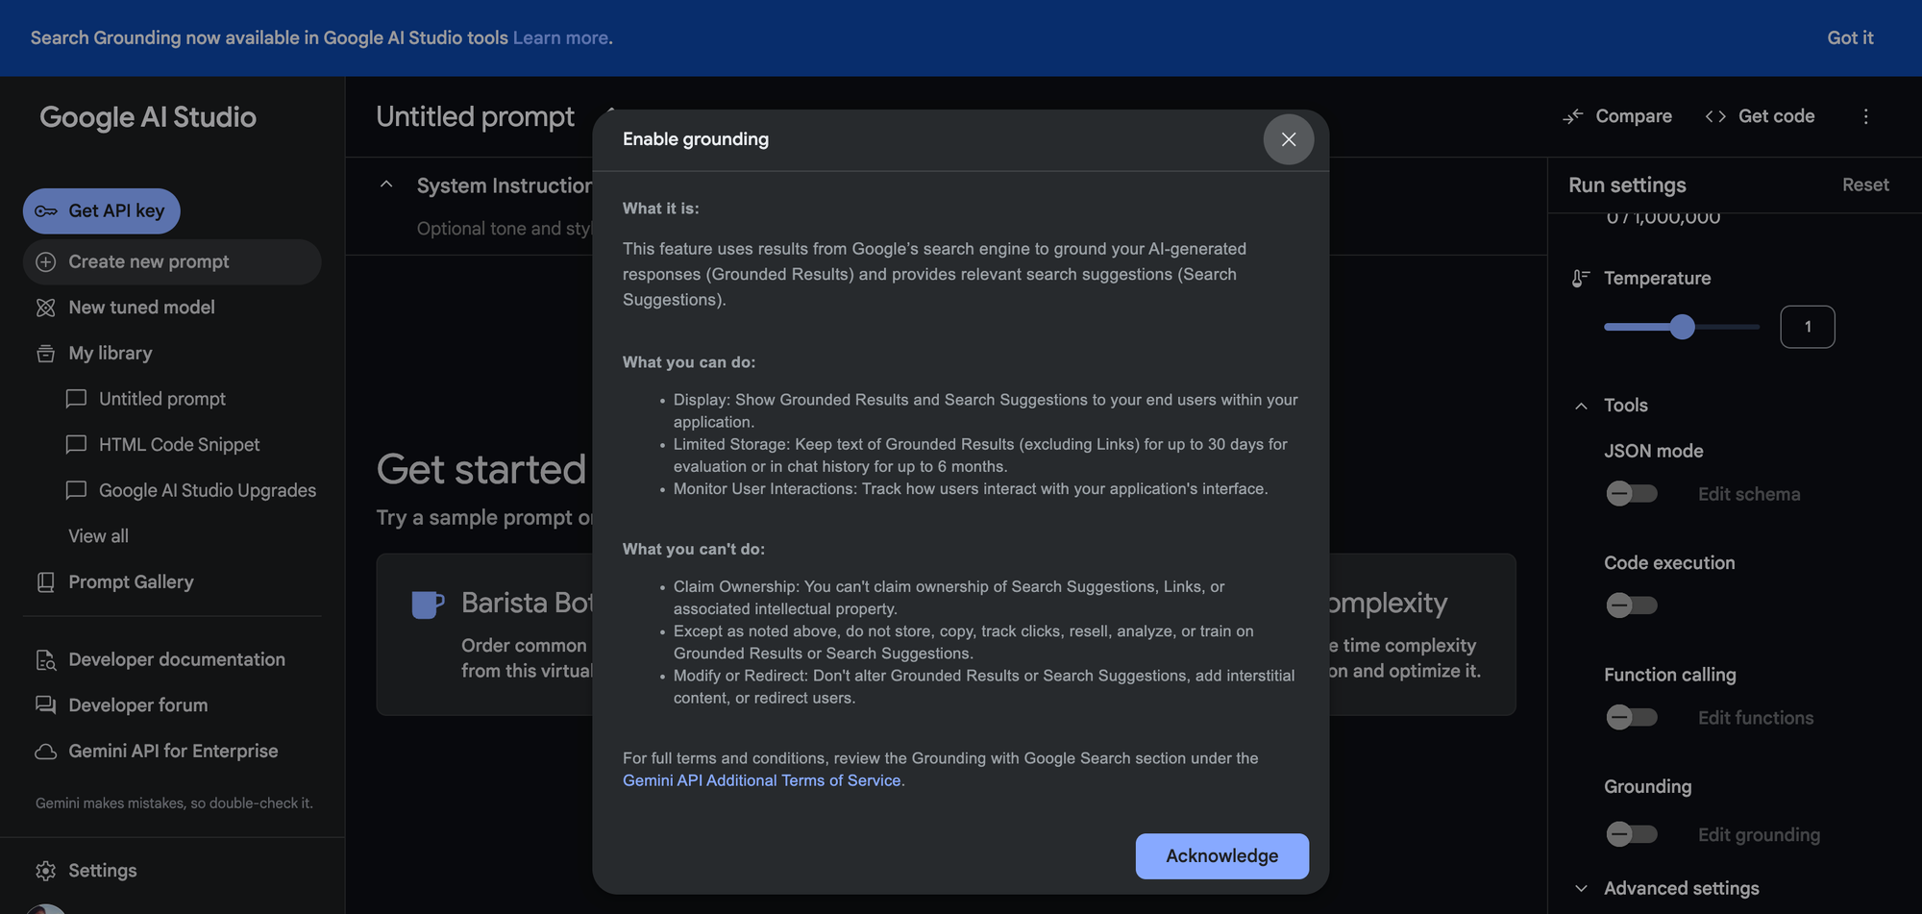Select Create new prompt

point(172,261)
